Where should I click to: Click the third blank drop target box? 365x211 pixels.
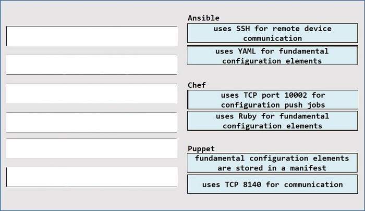click(x=92, y=94)
